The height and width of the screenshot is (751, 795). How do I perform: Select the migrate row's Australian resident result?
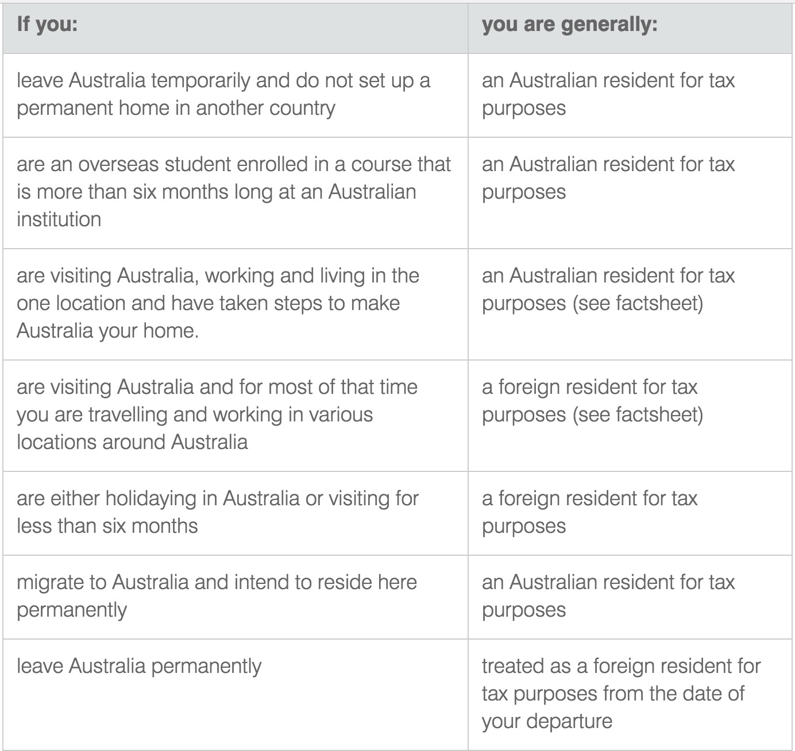(630, 597)
